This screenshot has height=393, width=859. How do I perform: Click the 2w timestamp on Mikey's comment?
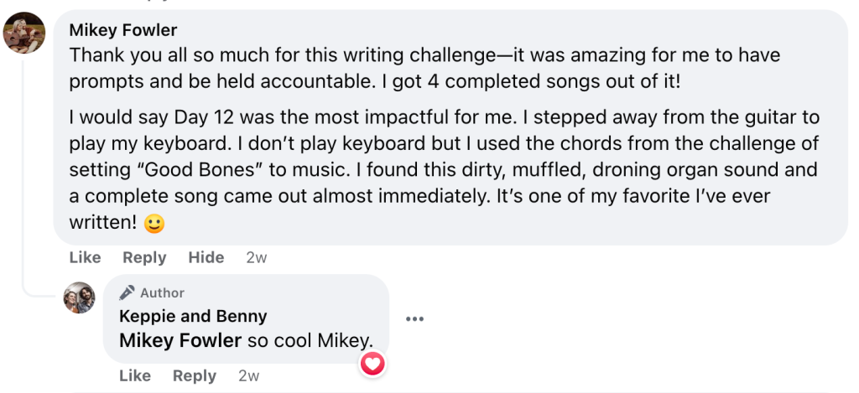click(x=256, y=257)
